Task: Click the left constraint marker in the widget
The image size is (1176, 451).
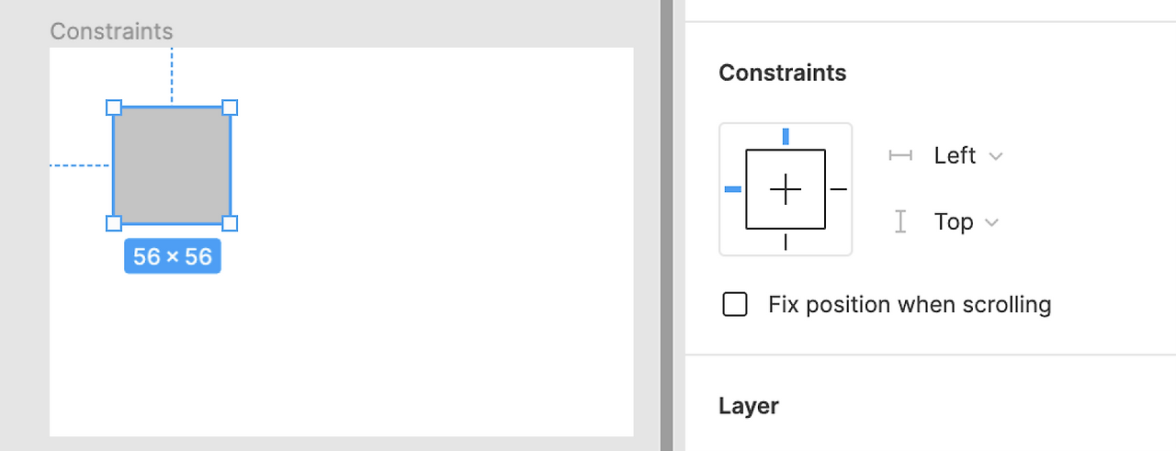Action: click(733, 189)
